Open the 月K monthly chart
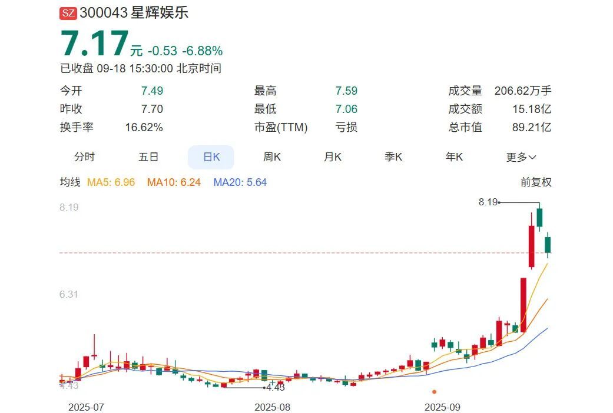 click(x=332, y=157)
